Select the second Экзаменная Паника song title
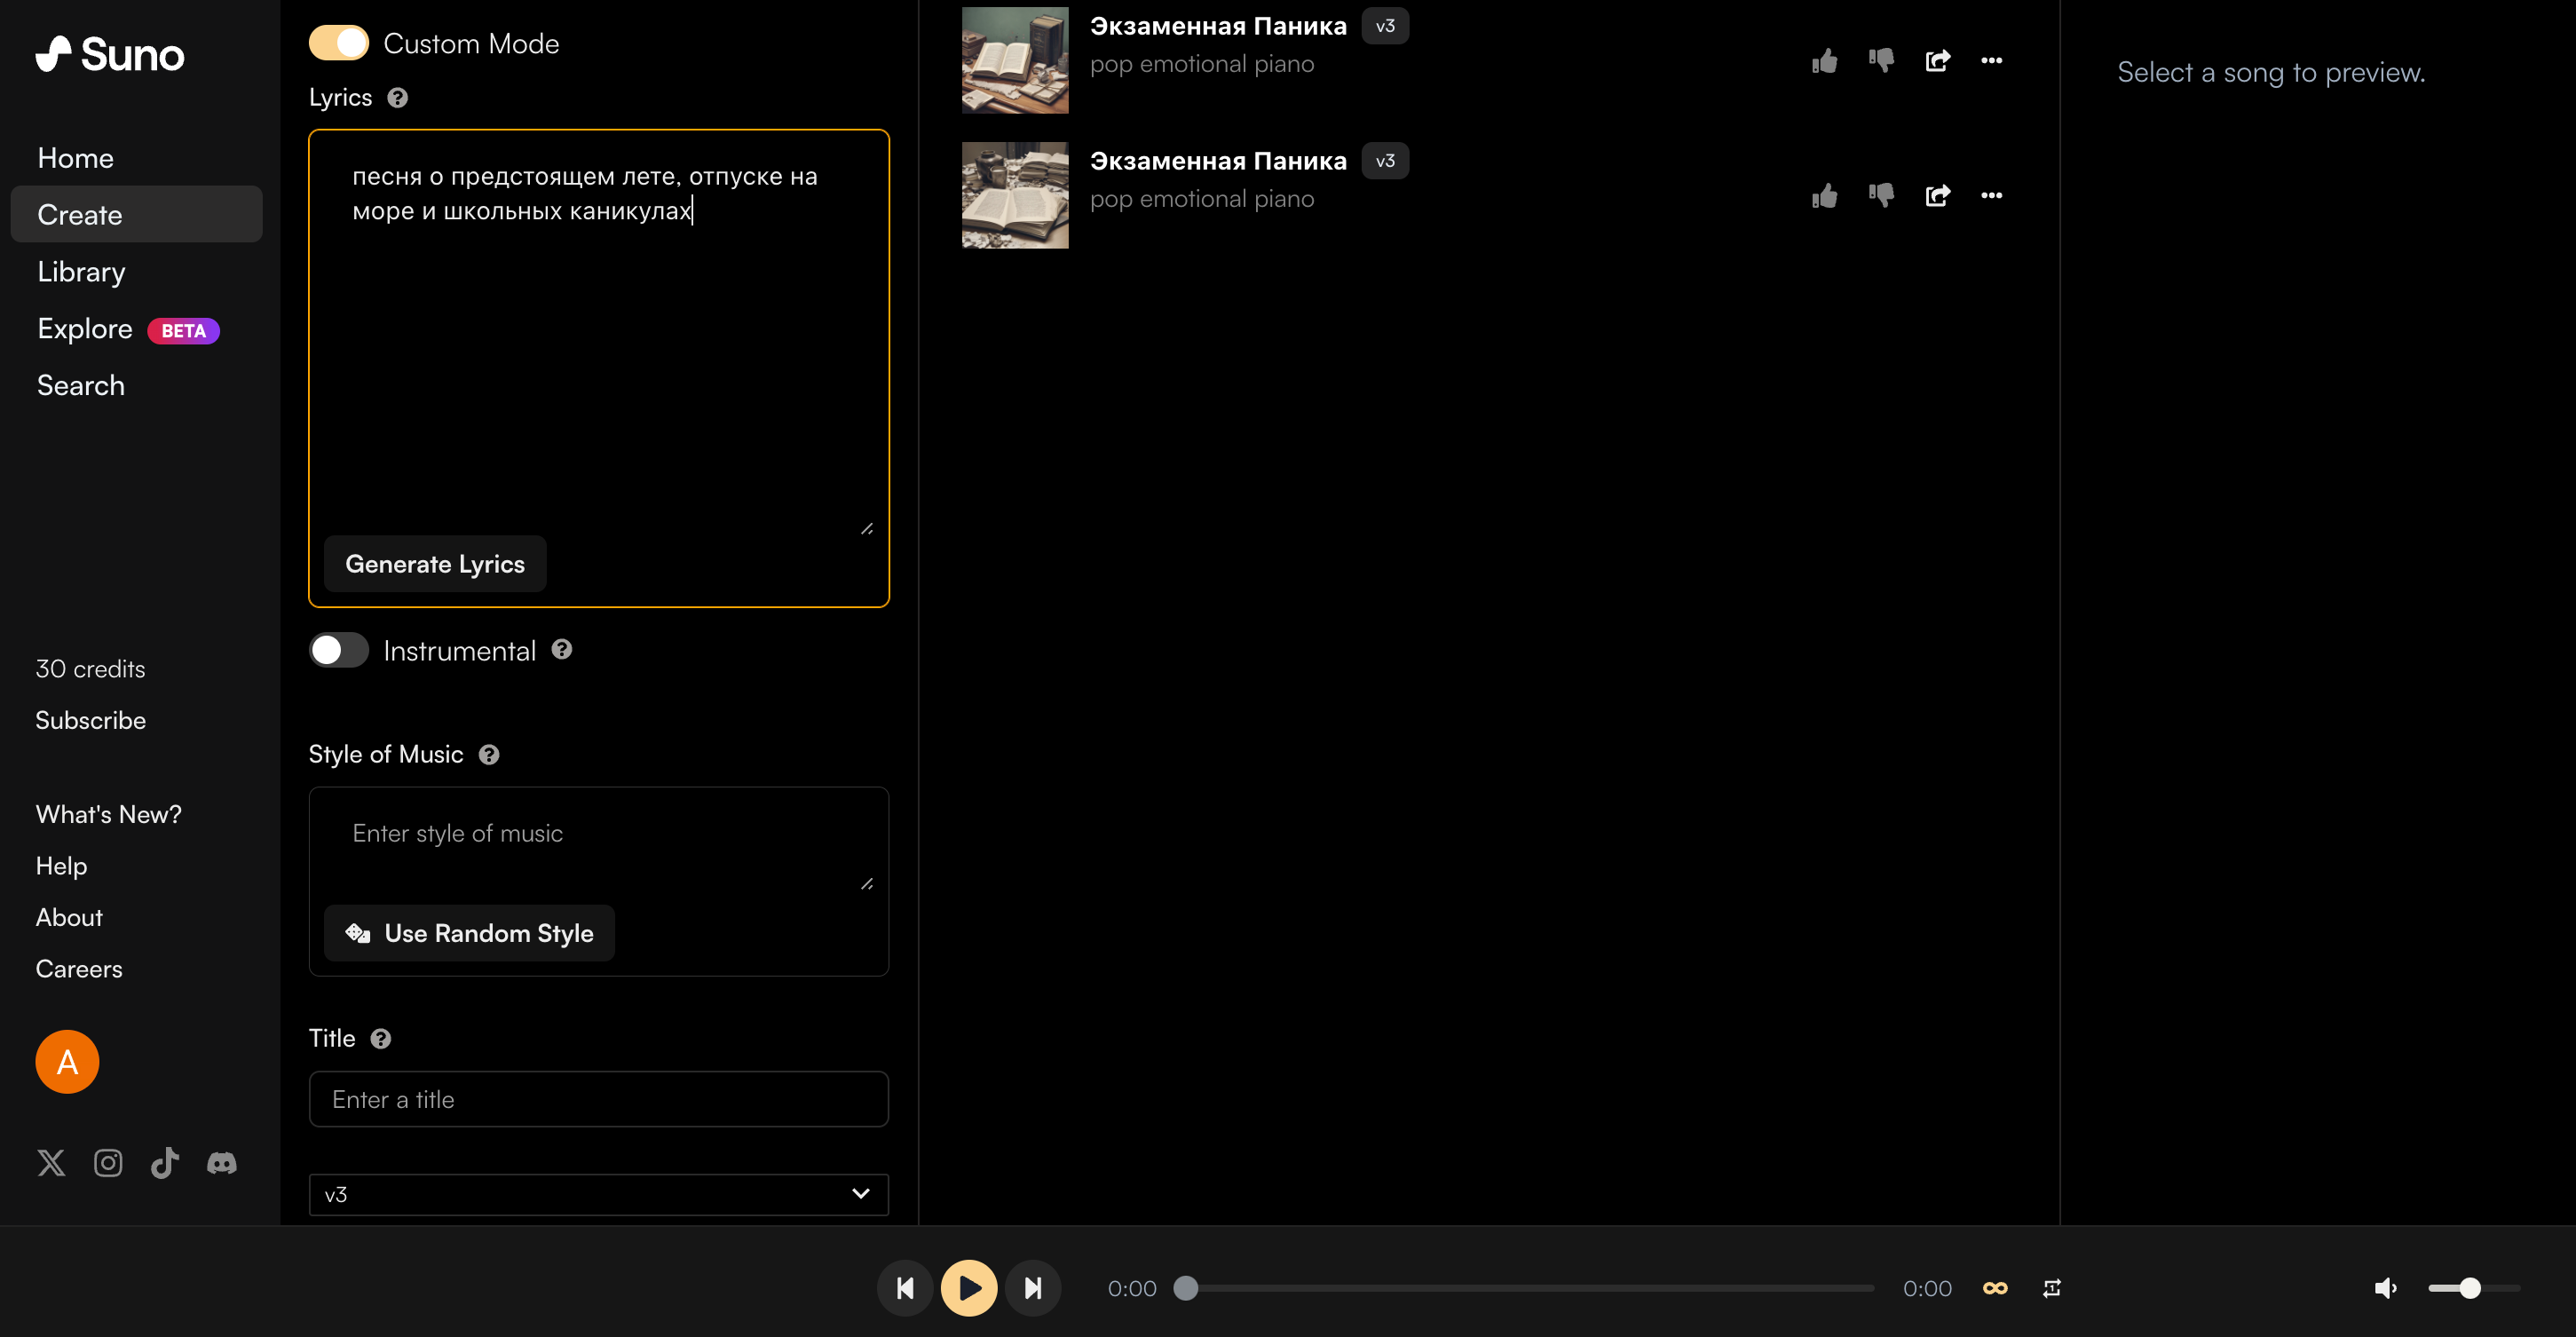 click(x=1218, y=161)
